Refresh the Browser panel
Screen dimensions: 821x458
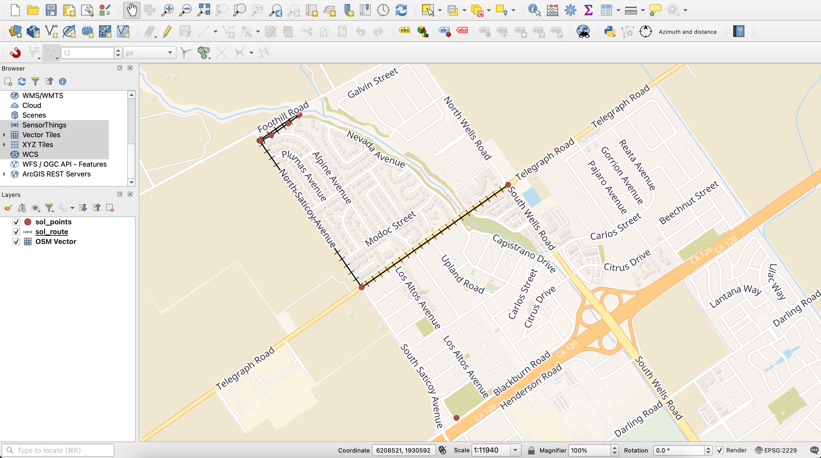tap(22, 82)
